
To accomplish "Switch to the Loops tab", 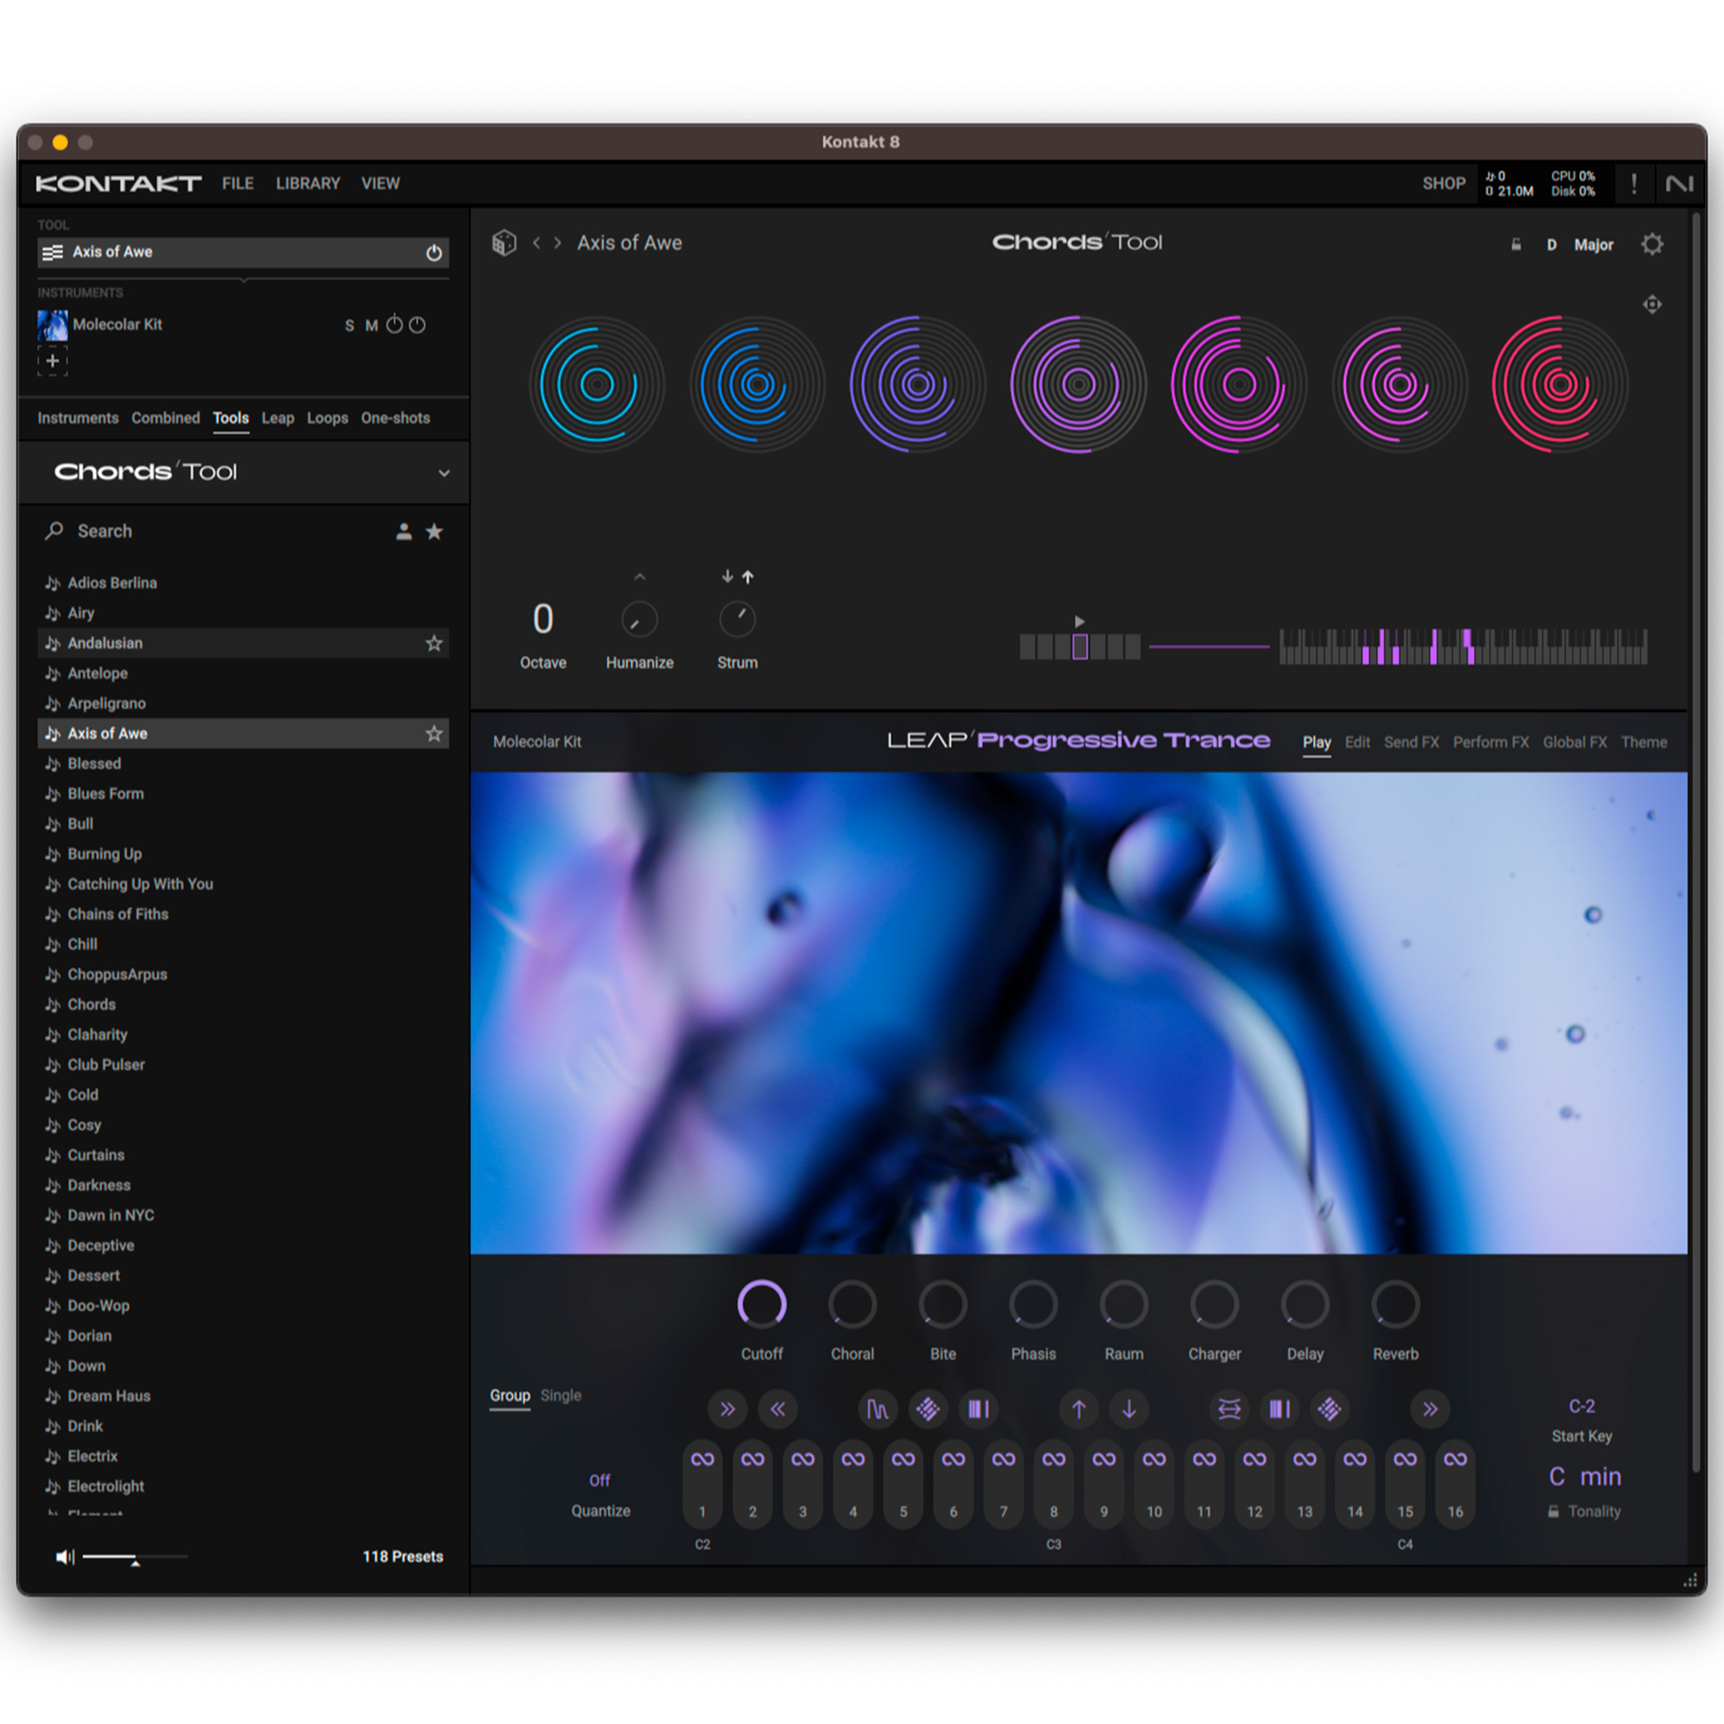I will point(326,418).
